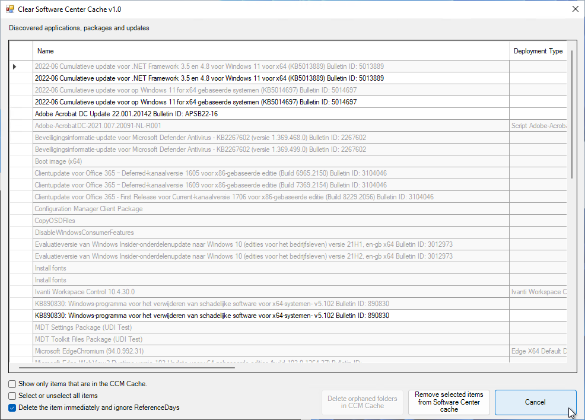
Task: Select the Configuration Manager Client Package row
Action: pos(88,209)
